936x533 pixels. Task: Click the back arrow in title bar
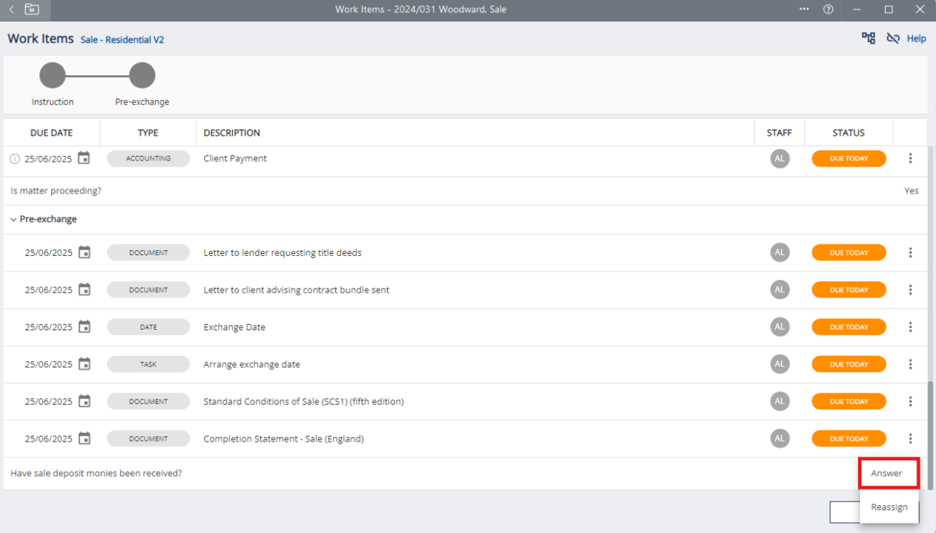[12, 10]
